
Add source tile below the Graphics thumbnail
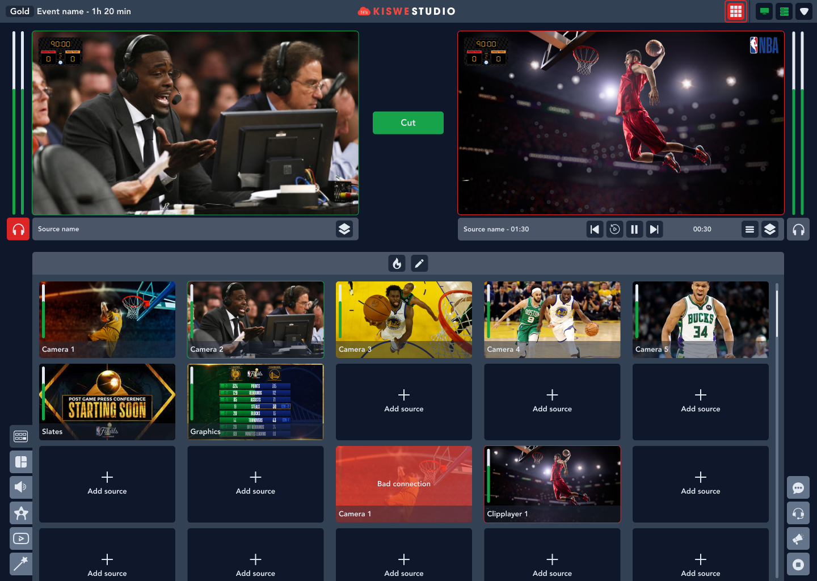255,484
